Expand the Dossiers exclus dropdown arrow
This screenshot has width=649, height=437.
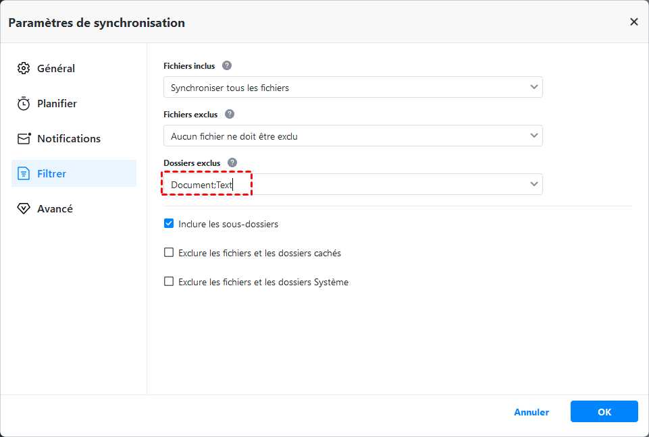click(x=534, y=183)
